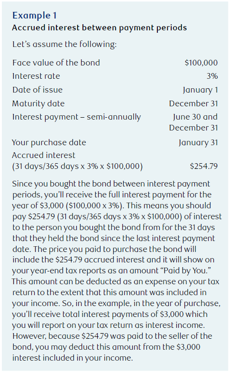This screenshot has width=229, height=372.
Task: Click the Date of issue label
Action: tap(37, 90)
